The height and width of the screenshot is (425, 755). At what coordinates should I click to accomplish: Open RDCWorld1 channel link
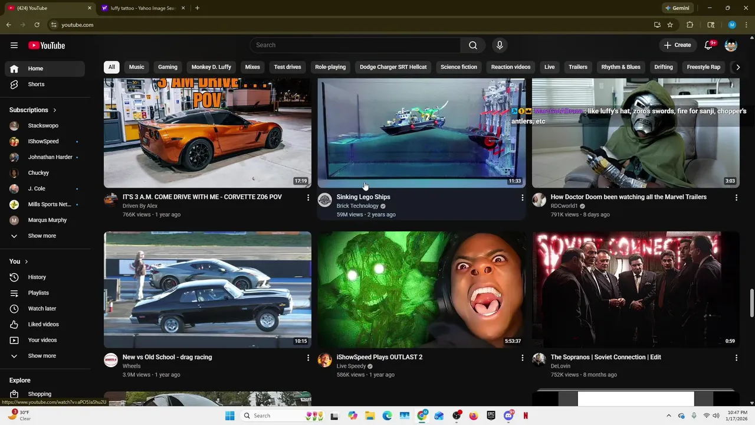click(x=564, y=206)
